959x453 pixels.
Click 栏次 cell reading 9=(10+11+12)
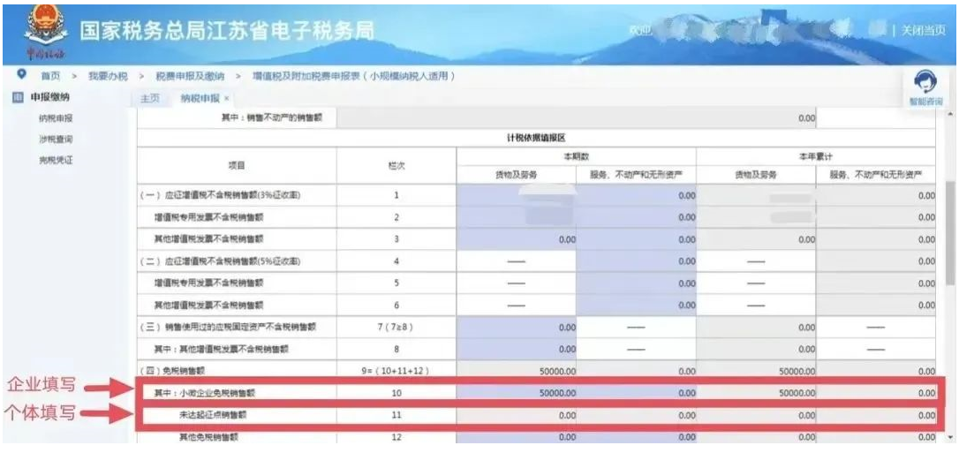tap(396, 371)
